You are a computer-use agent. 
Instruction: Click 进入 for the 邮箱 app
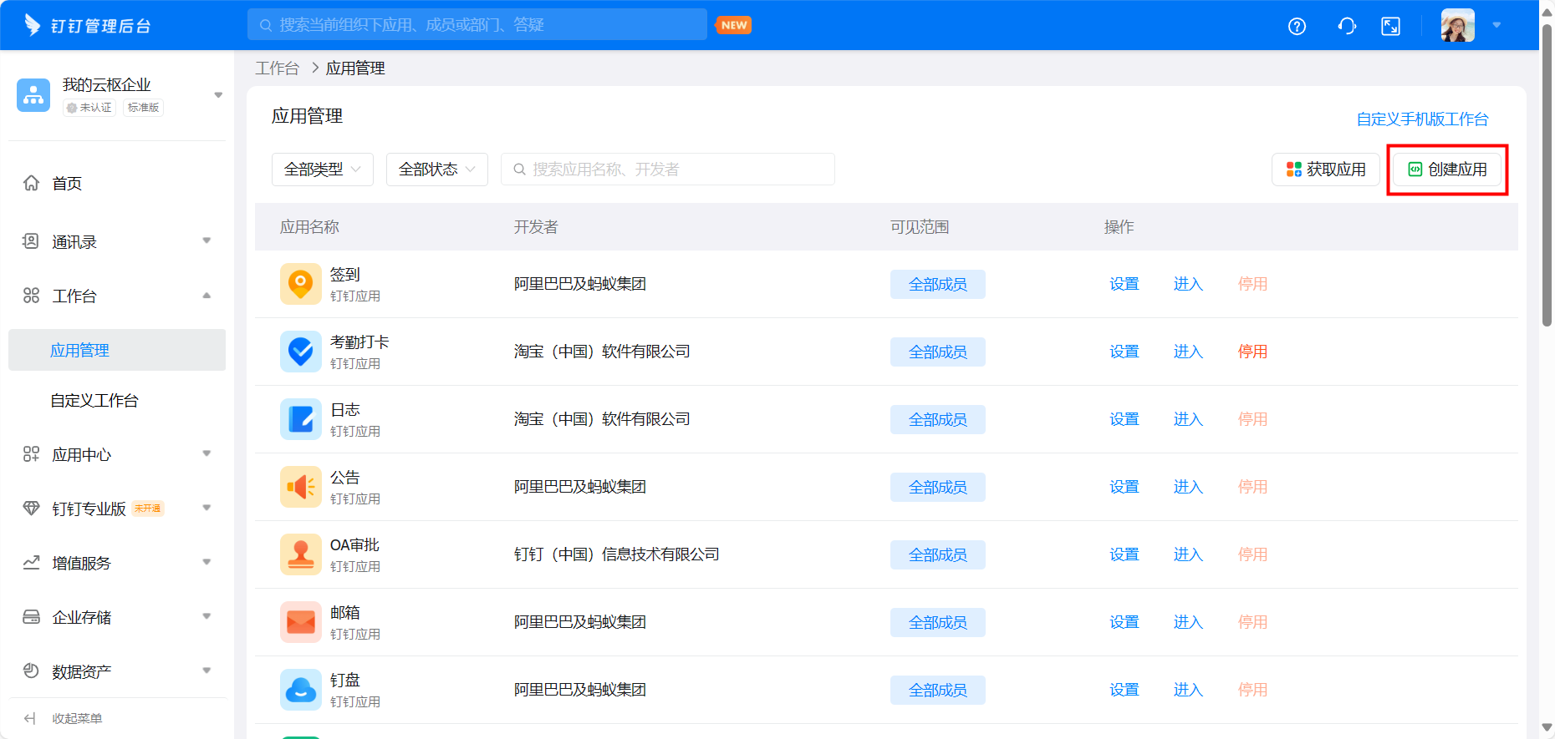[1188, 622]
